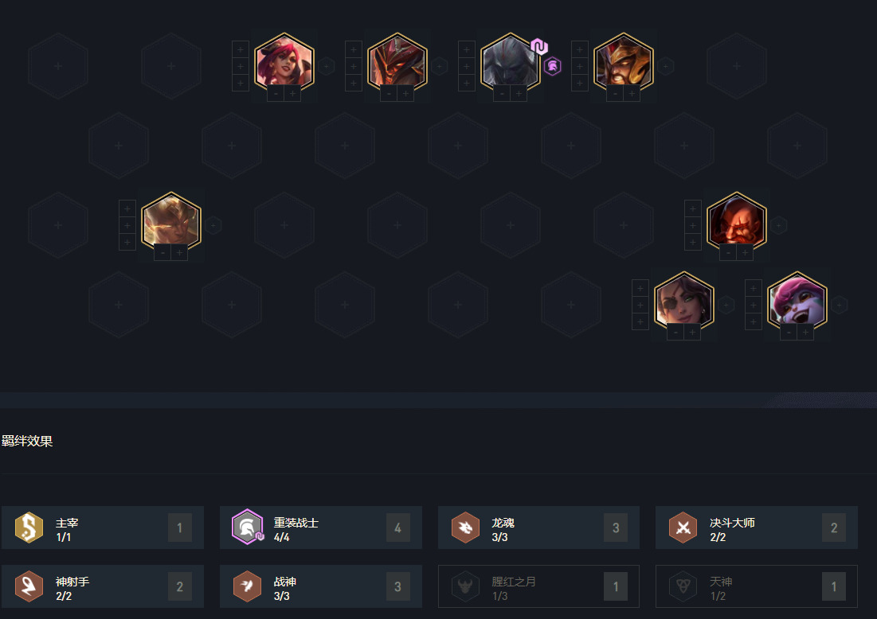
Task: Click the glowing golden champion portrait
Action: point(170,221)
